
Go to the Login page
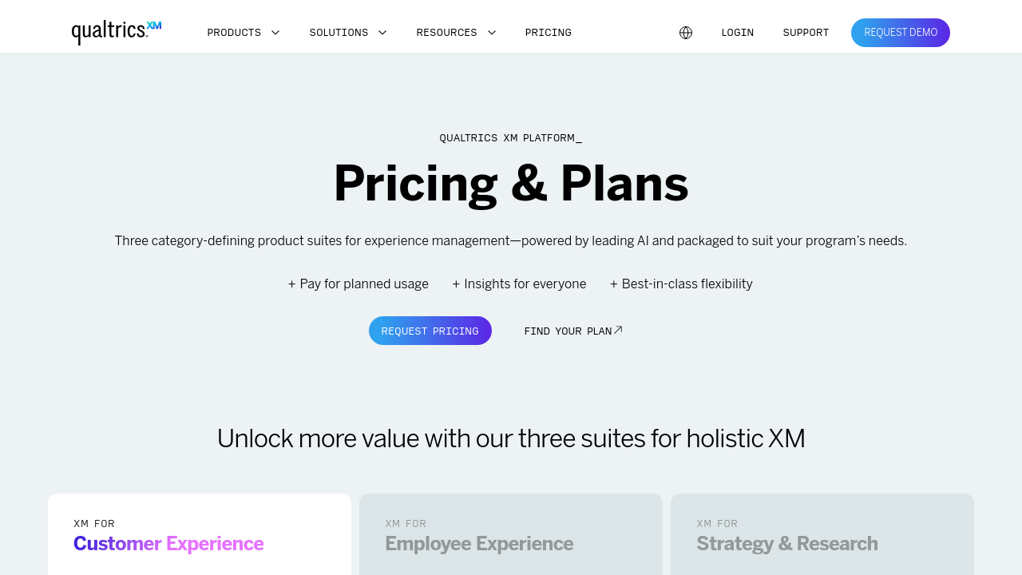(737, 33)
